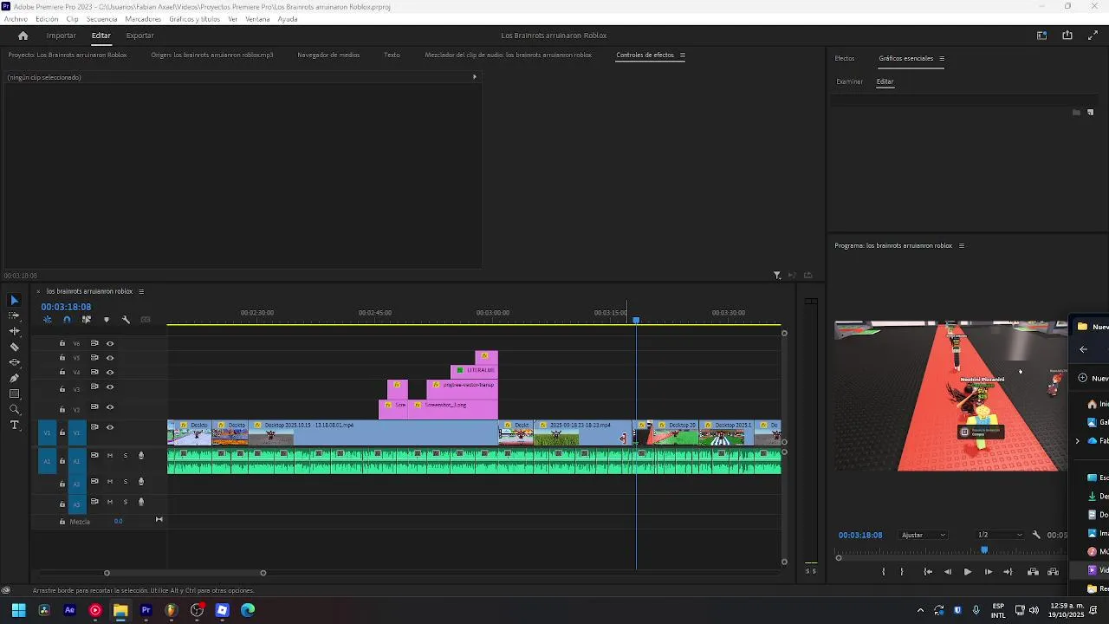The width and height of the screenshot is (1109, 624).
Task: Show hidden system tray icons chevron
Action: coord(920,610)
